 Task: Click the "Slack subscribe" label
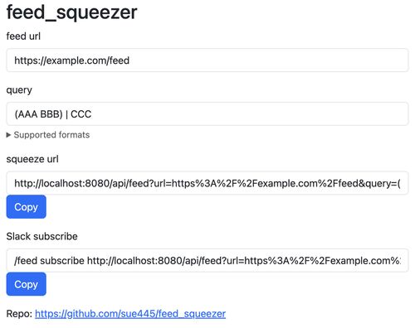(41, 236)
